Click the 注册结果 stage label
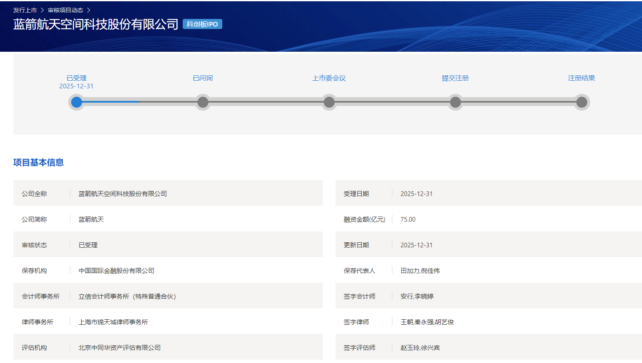Screen dimensions: 642x363 click(x=581, y=78)
